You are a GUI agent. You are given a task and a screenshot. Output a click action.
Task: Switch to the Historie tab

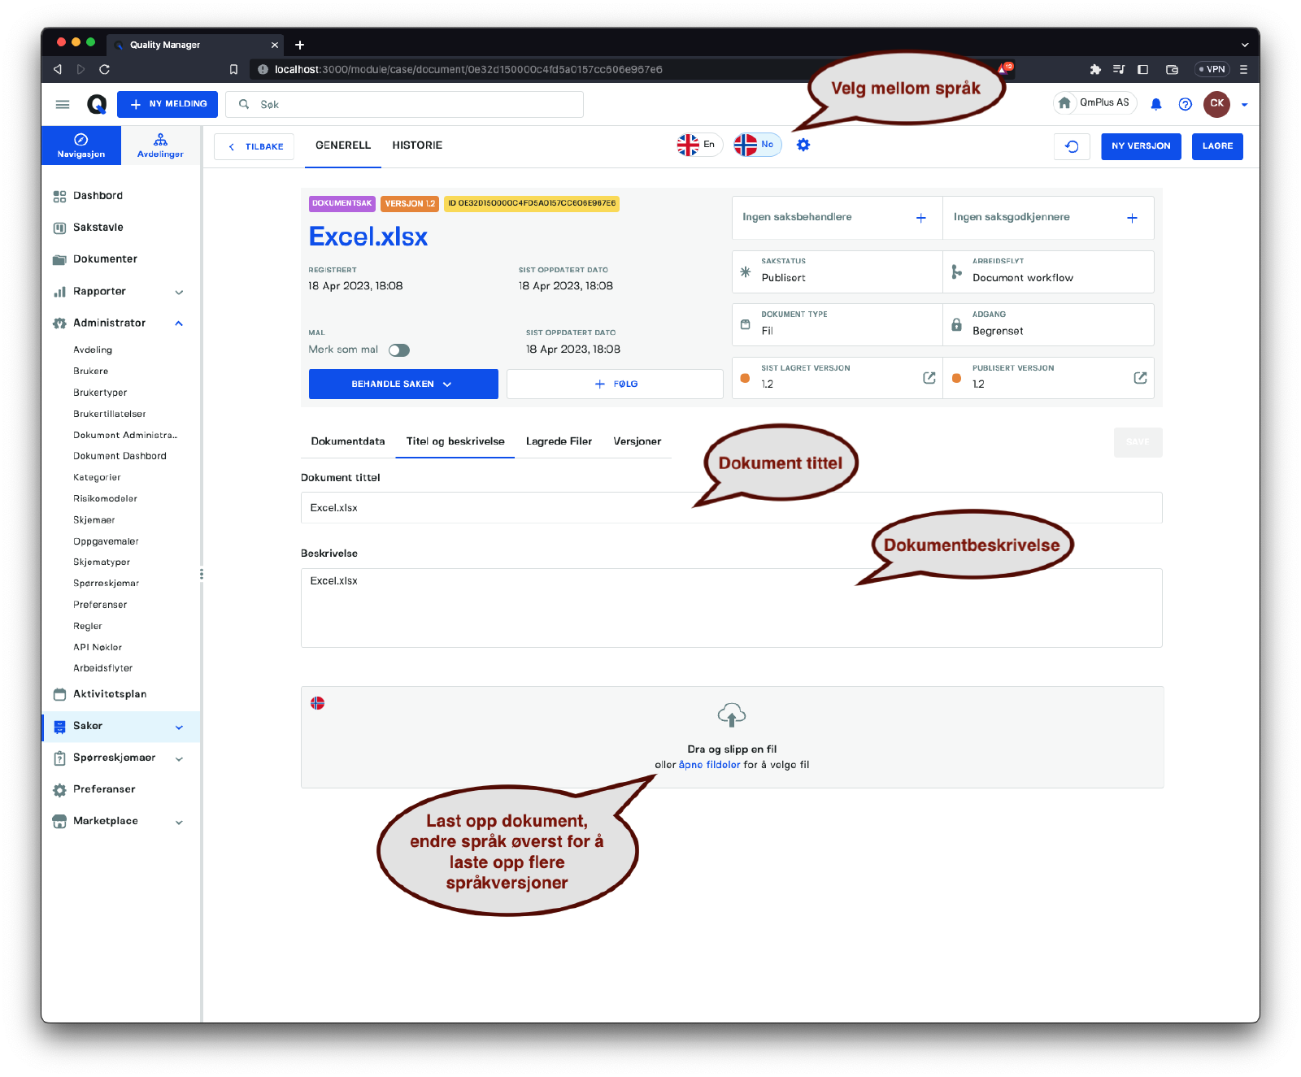coord(417,145)
